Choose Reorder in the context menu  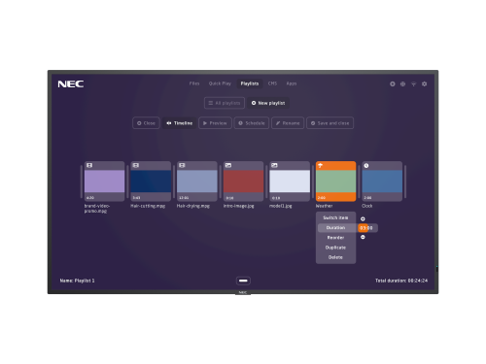335,238
